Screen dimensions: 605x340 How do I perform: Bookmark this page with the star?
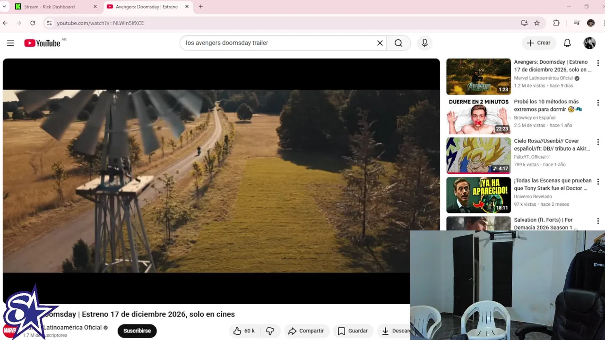537,23
